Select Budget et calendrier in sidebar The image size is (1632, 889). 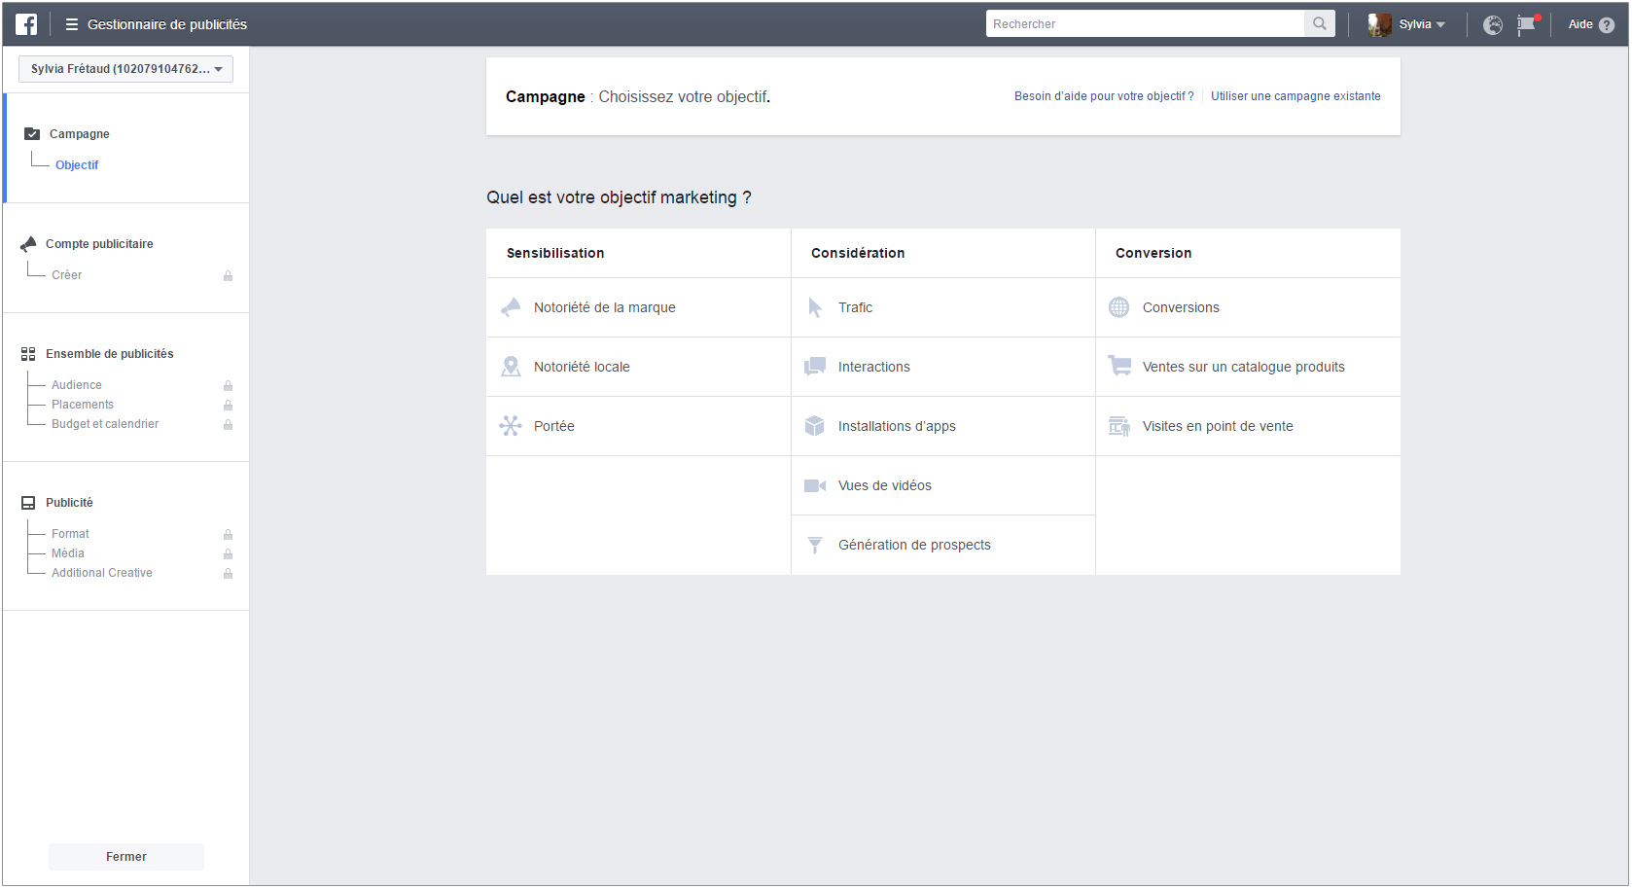click(105, 424)
